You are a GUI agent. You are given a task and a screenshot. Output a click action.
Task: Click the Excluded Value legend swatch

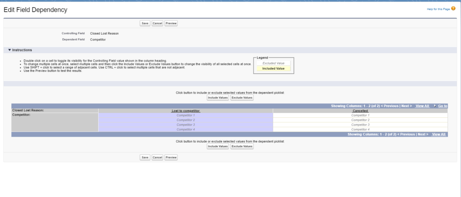coord(273,63)
